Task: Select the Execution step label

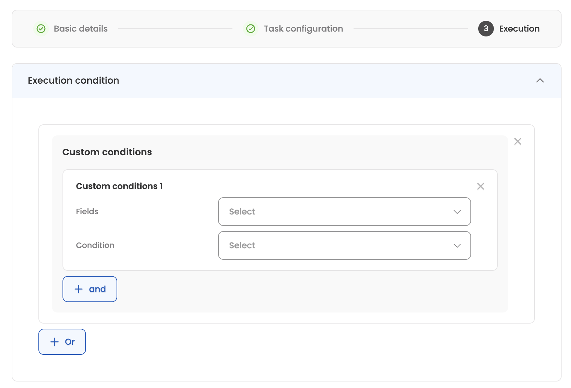Action: point(519,29)
